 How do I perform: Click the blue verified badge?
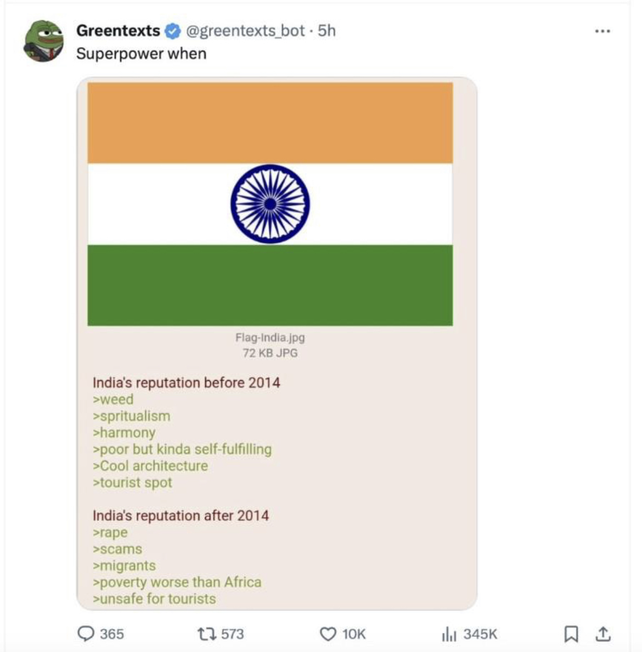173,31
